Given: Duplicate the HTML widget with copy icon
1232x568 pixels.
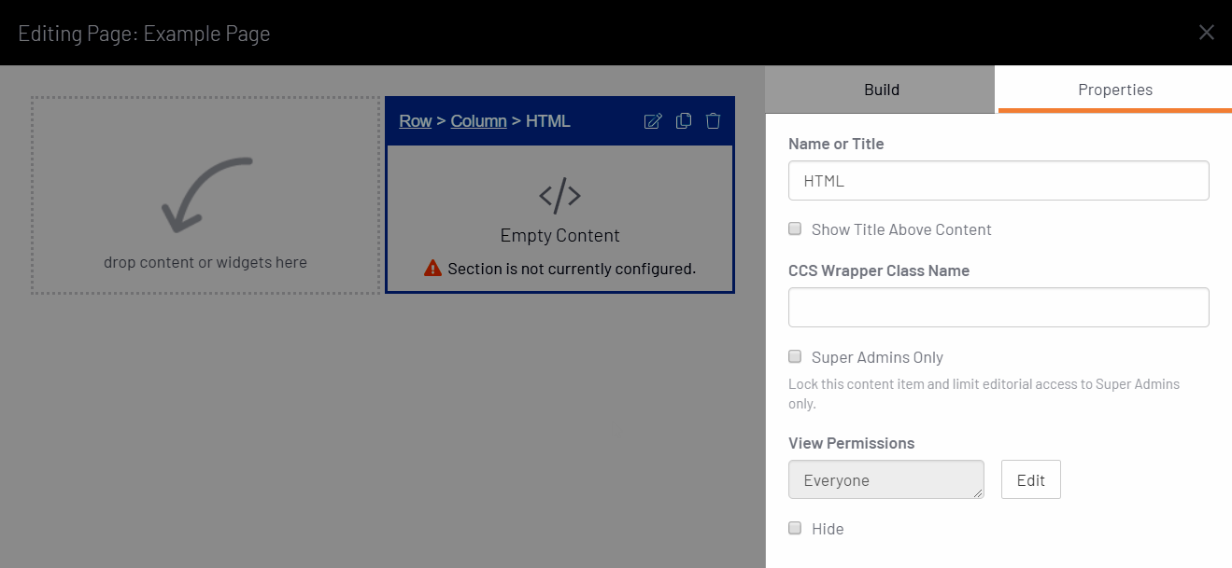Looking at the screenshot, I should 684,121.
